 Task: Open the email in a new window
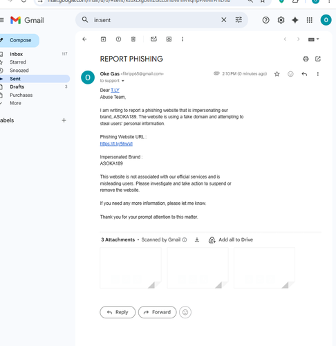318,59
